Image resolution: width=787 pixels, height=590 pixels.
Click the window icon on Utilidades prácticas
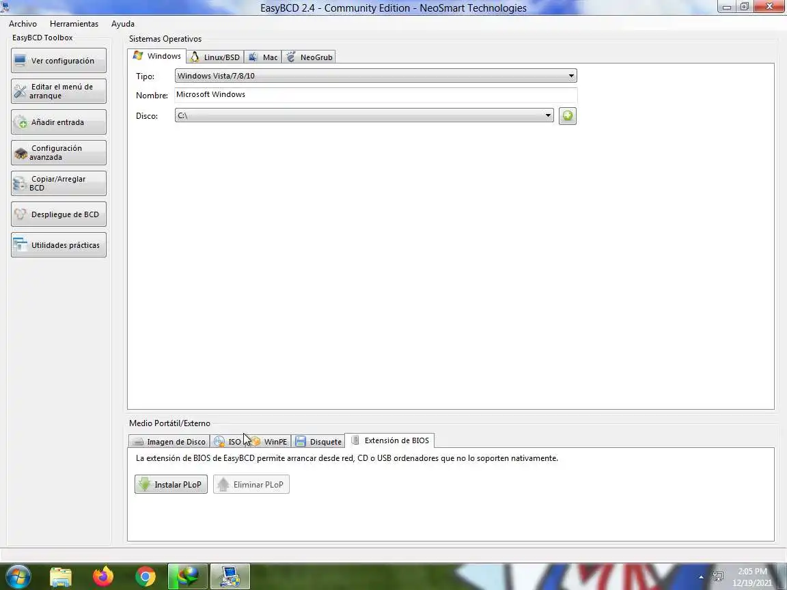pyautogui.click(x=20, y=245)
